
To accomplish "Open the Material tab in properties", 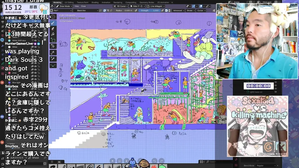I will coord(2,68).
